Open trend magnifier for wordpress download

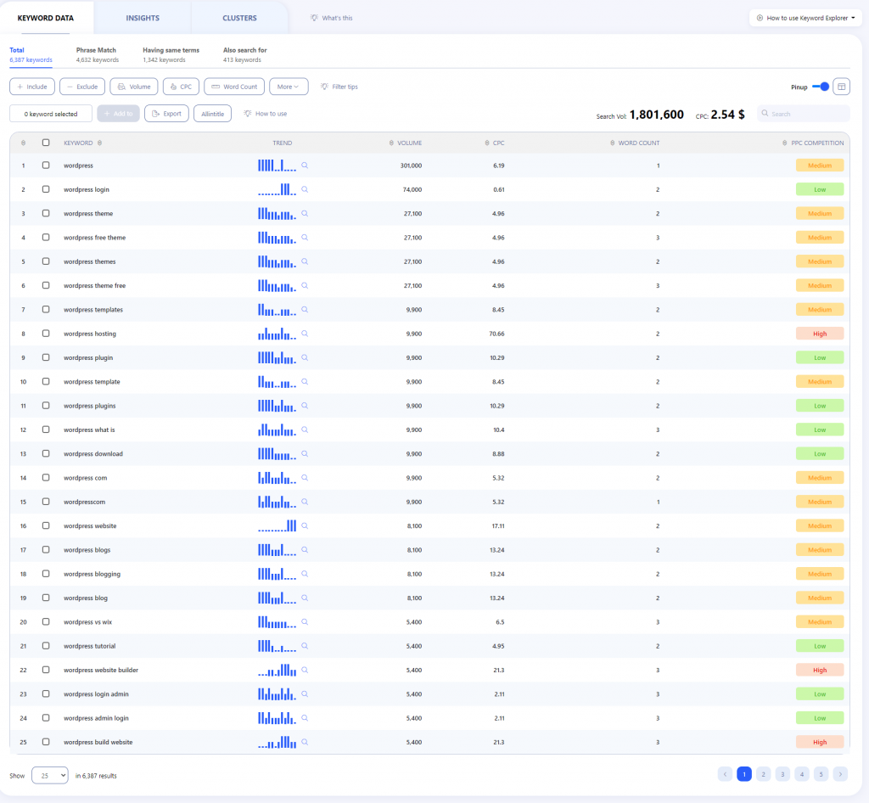coord(305,453)
